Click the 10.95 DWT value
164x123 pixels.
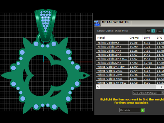tap(148, 63)
